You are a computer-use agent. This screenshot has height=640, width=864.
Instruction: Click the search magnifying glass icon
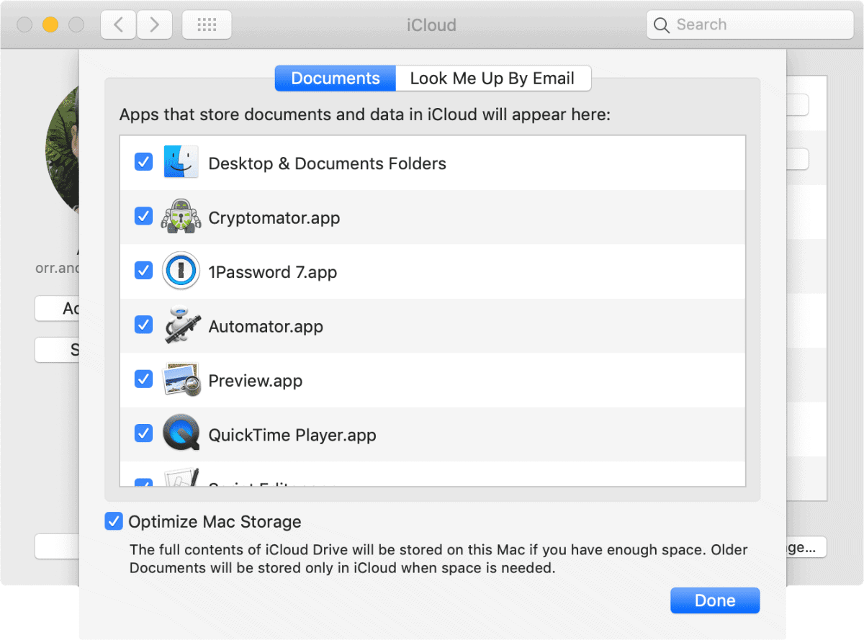(661, 24)
